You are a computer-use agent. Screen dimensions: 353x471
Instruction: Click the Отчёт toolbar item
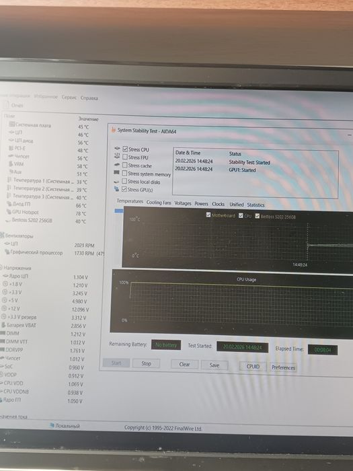coord(13,105)
